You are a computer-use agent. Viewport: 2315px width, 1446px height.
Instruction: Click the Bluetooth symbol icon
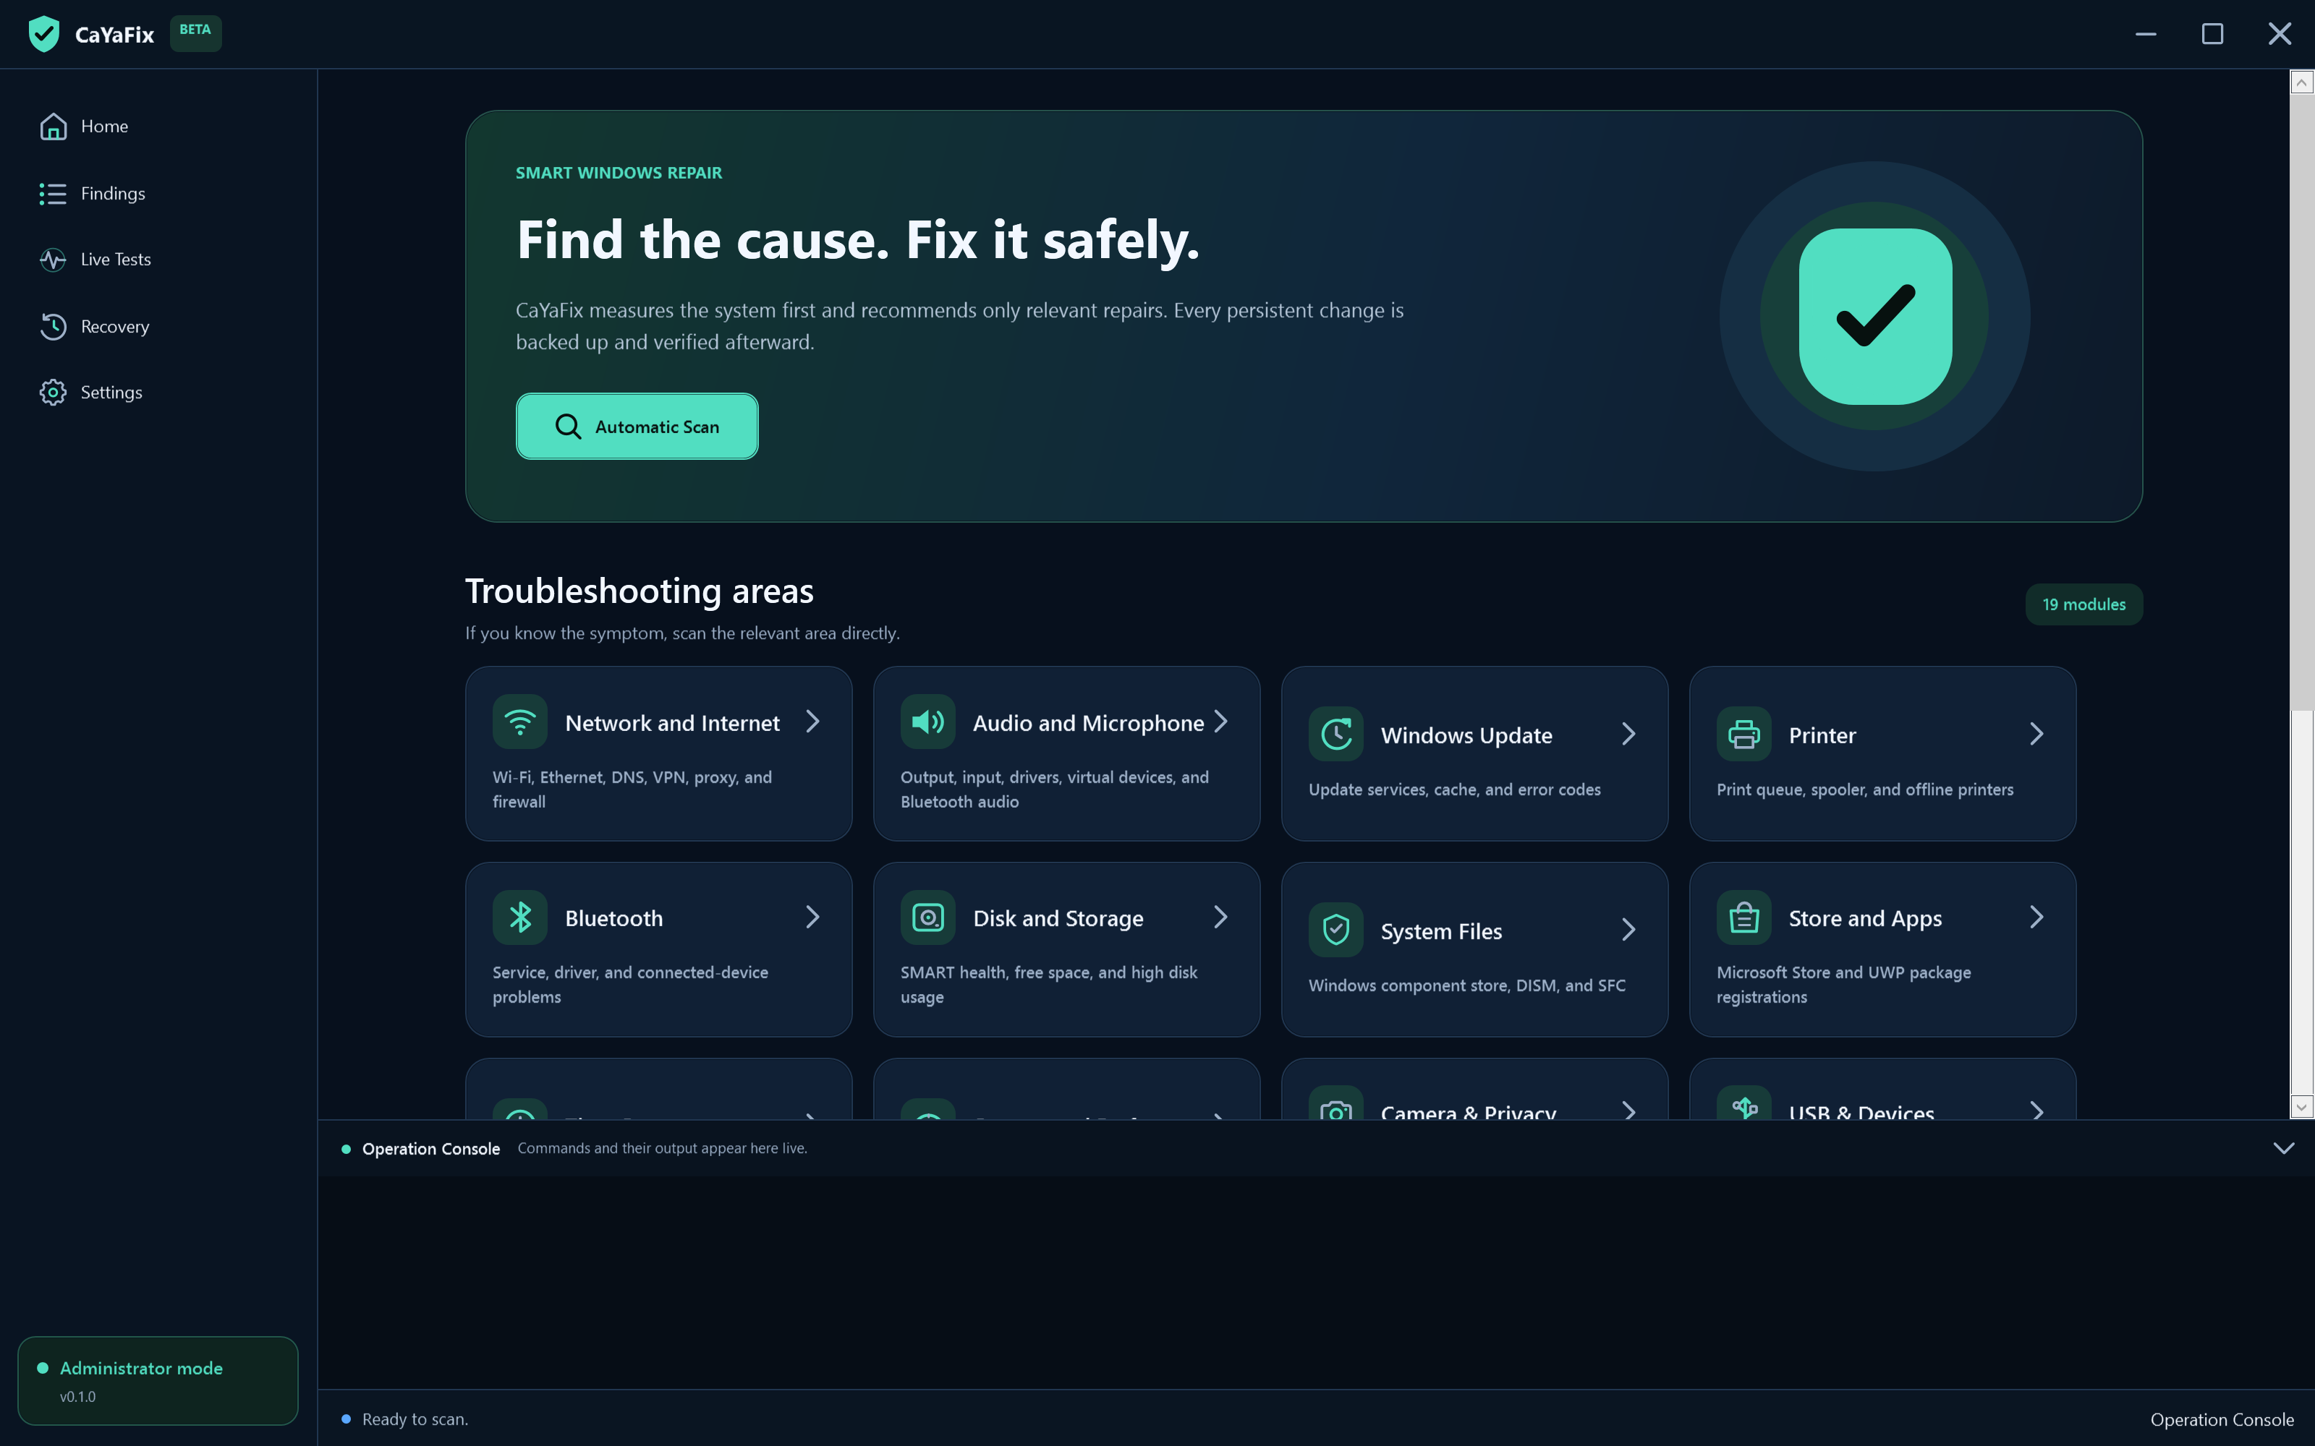(520, 917)
